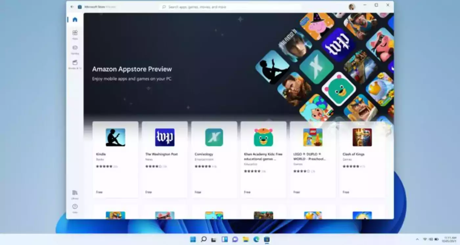Click the Free price on Clash of Kings card

(x=346, y=192)
